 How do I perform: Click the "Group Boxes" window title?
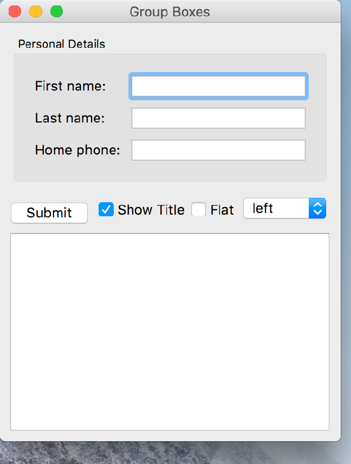pos(170,11)
